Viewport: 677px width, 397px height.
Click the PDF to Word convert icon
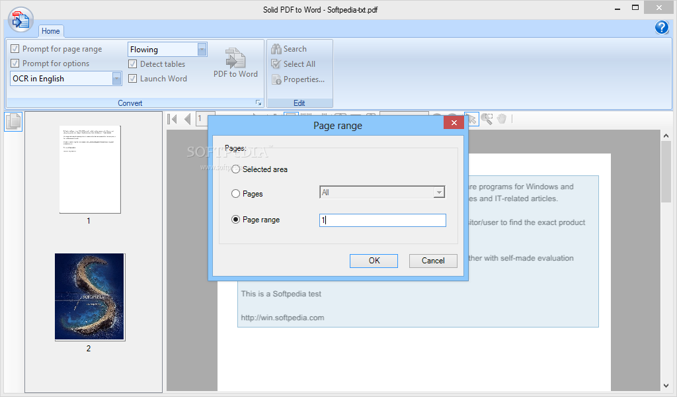point(235,58)
